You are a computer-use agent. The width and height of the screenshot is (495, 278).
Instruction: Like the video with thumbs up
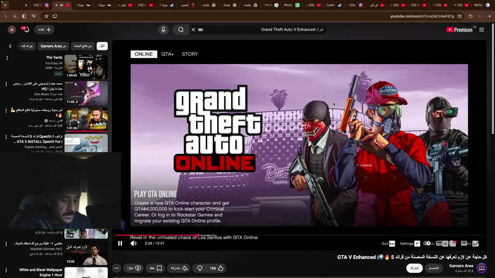(217, 268)
